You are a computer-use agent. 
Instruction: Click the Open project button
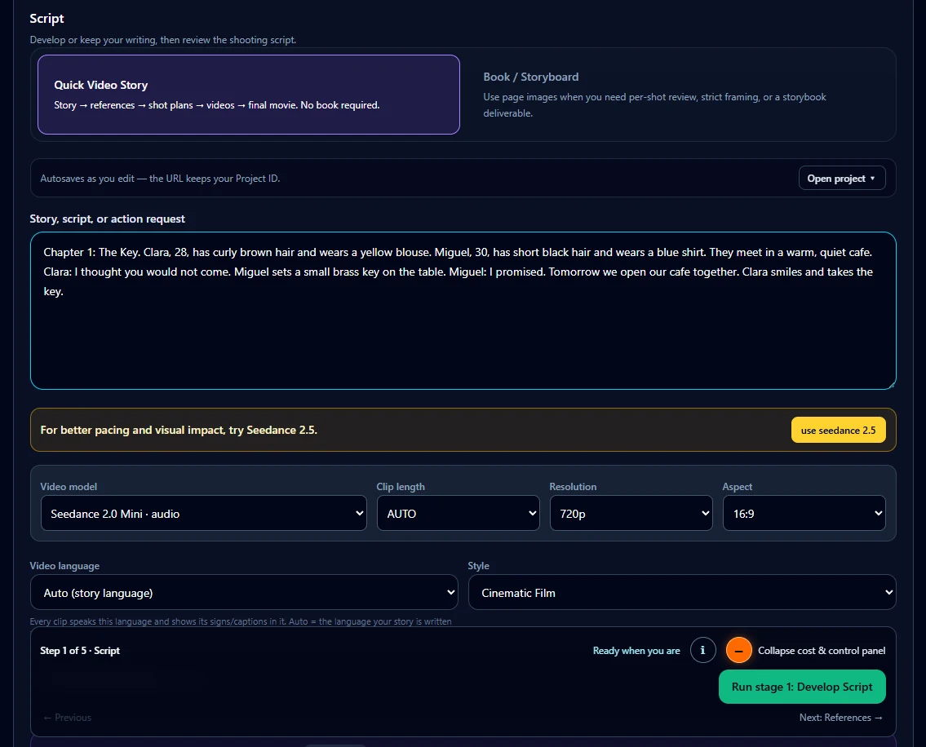click(841, 179)
